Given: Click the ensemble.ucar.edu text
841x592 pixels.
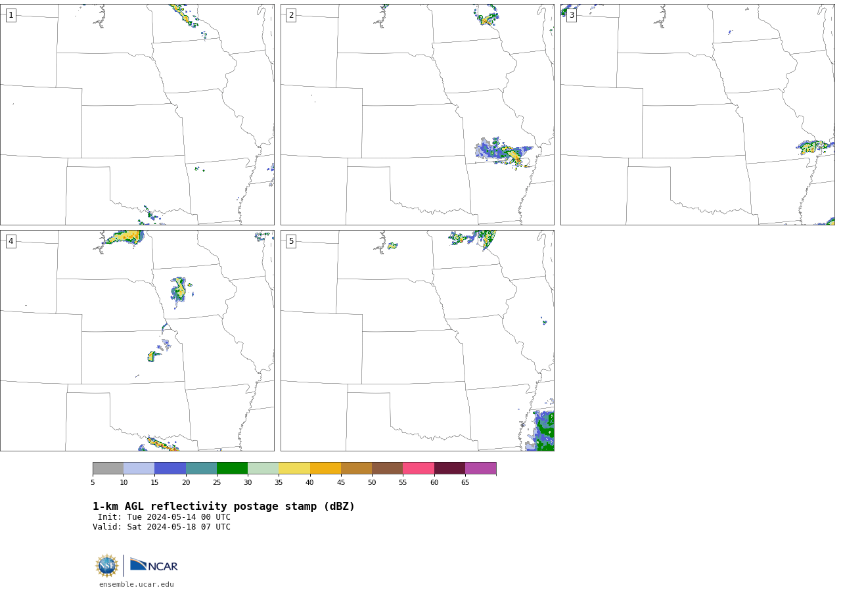Looking at the screenshot, I should 137,584.
